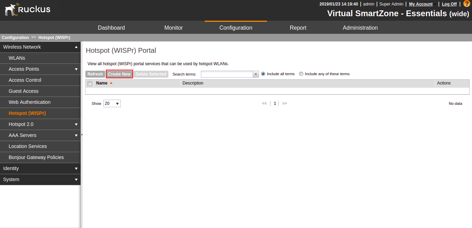The image size is (472, 228).
Task: Sort by Name using orange arrow
Action: (x=111, y=83)
